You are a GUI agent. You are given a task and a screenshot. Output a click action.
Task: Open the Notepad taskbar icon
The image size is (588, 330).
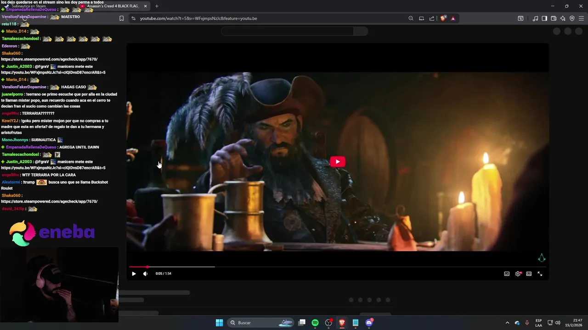(355, 323)
